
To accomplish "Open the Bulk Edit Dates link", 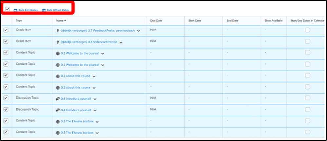I will coord(28,10).
